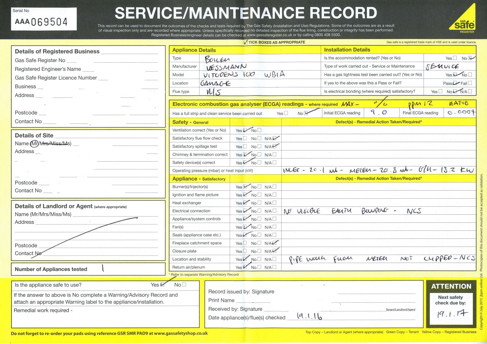
Task: Click the tick icon beside 'TICK BOXES AS APPROPRIATE'
Action: coord(246,42)
